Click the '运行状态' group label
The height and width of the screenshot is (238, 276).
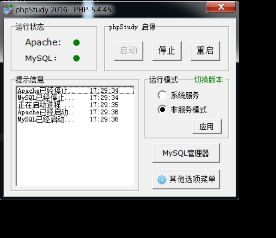[30, 27]
